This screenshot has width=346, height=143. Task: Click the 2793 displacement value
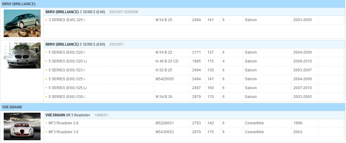pos(197,123)
